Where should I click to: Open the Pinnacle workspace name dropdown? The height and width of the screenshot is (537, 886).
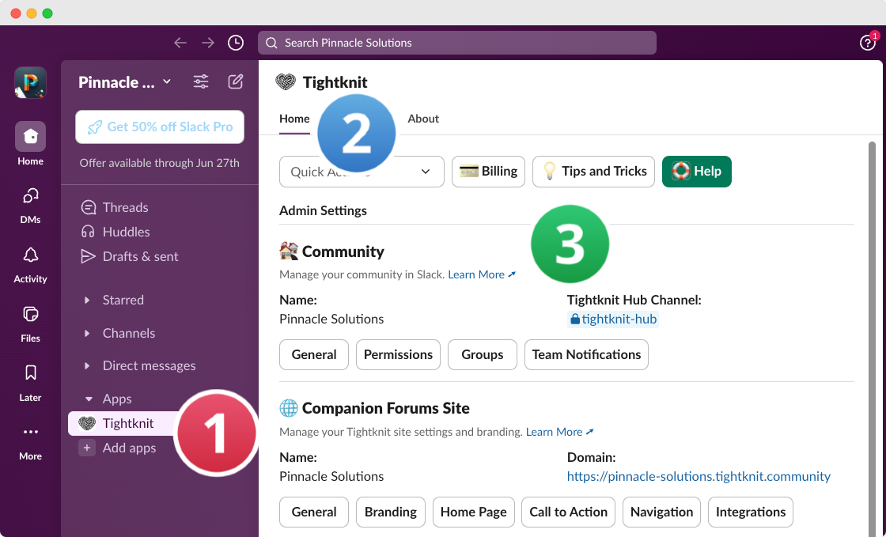[125, 82]
